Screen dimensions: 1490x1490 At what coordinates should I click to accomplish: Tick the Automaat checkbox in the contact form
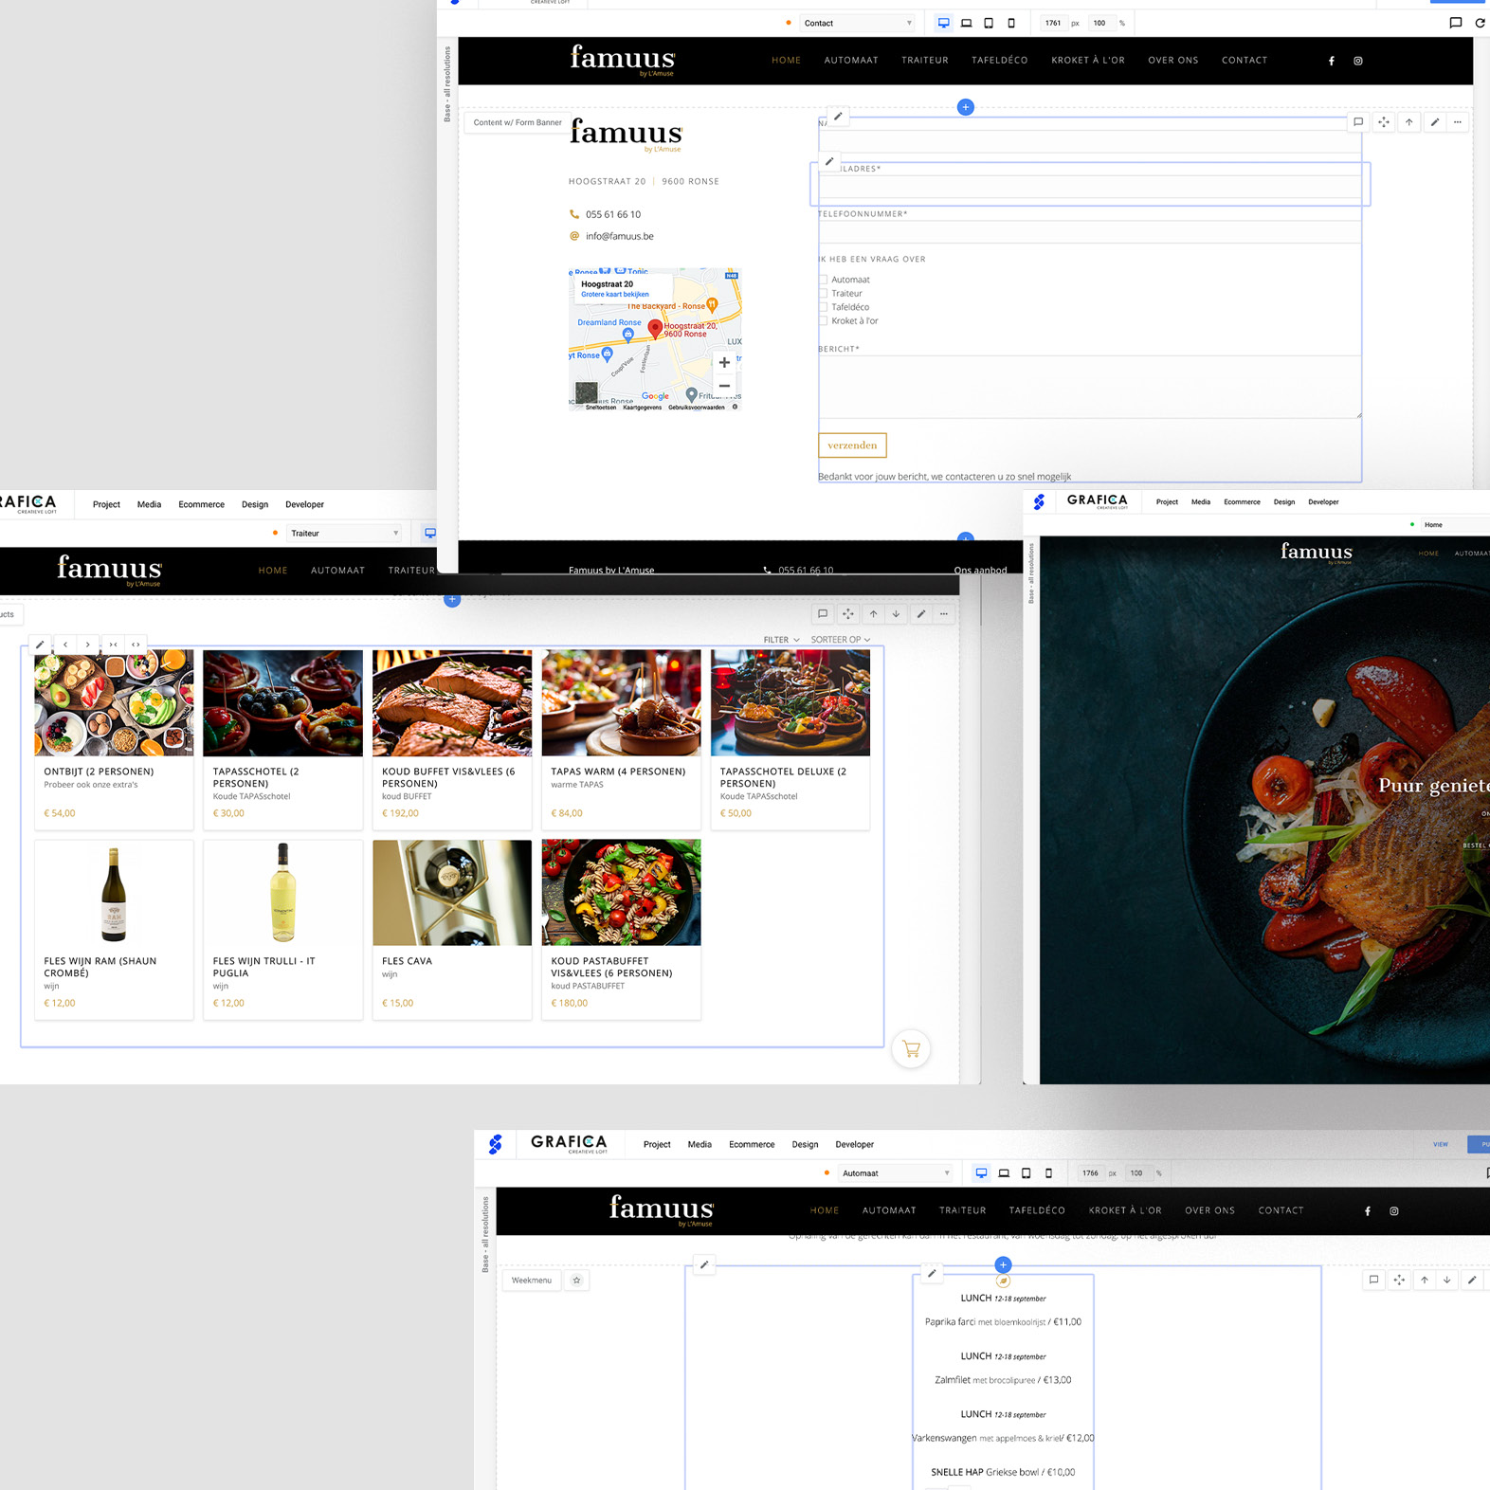[x=823, y=280]
